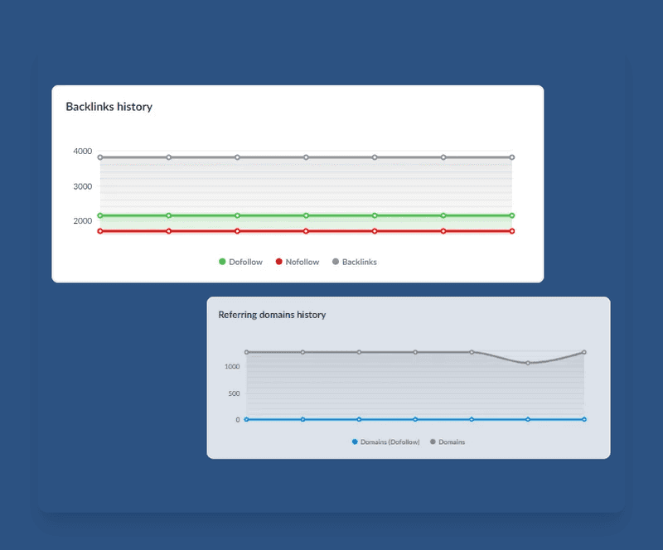This screenshot has width=663, height=550.
Task: Click the green Dofollow legend dot
Action: 222,262
